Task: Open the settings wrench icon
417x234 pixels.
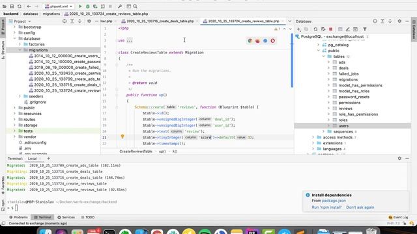Action: 120,6
